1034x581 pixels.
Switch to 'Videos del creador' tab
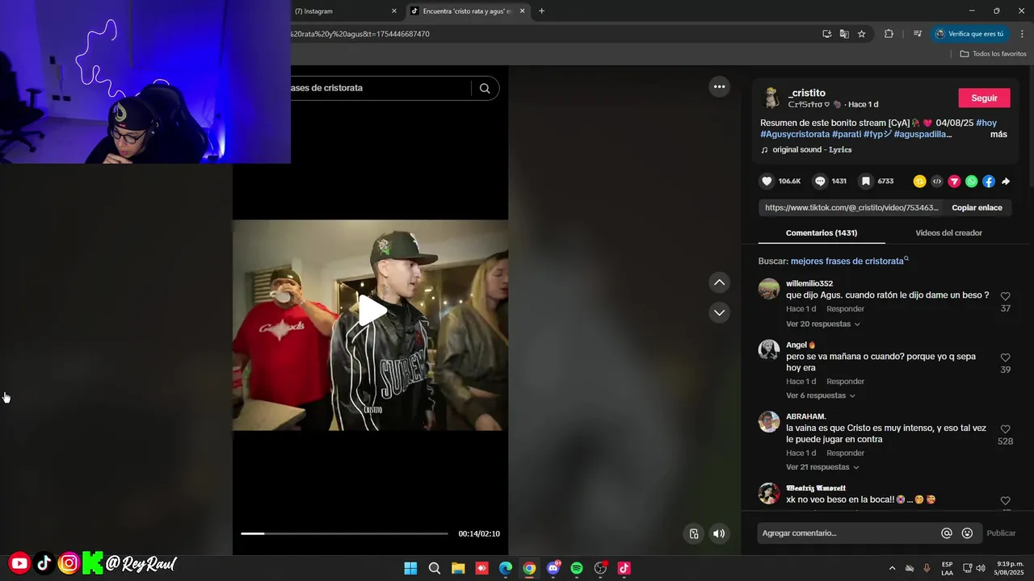948,233
